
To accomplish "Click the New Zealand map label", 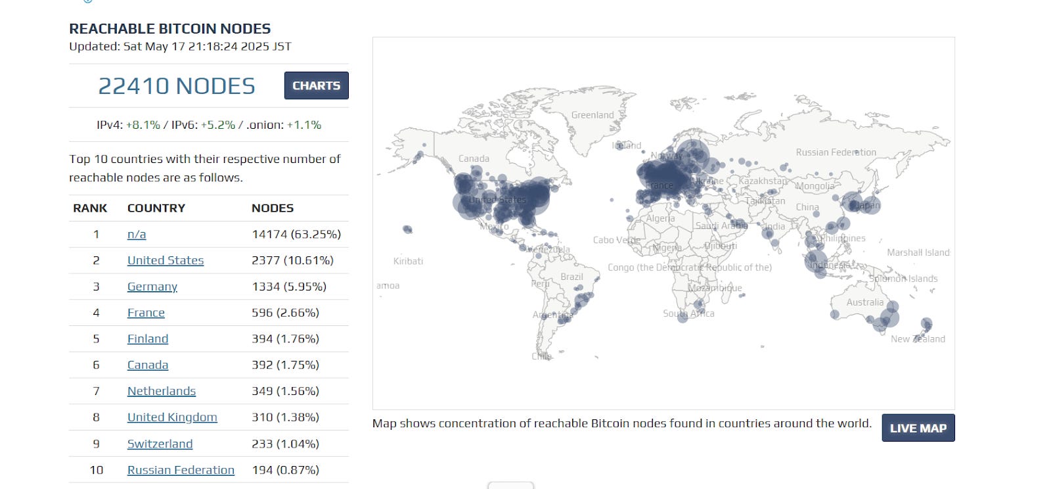I will (x=918, y=339).
